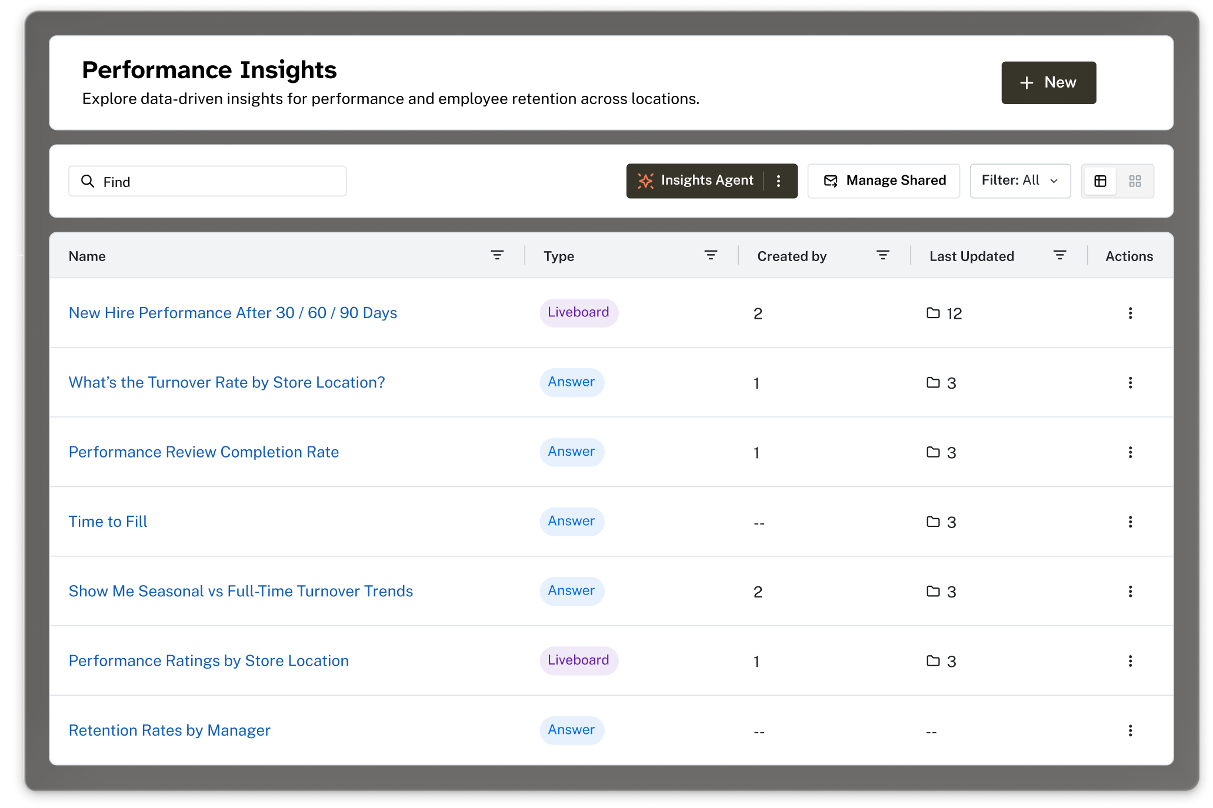Click the Last Updated column filter icon
The image size is (1213, 808).
1059,255
